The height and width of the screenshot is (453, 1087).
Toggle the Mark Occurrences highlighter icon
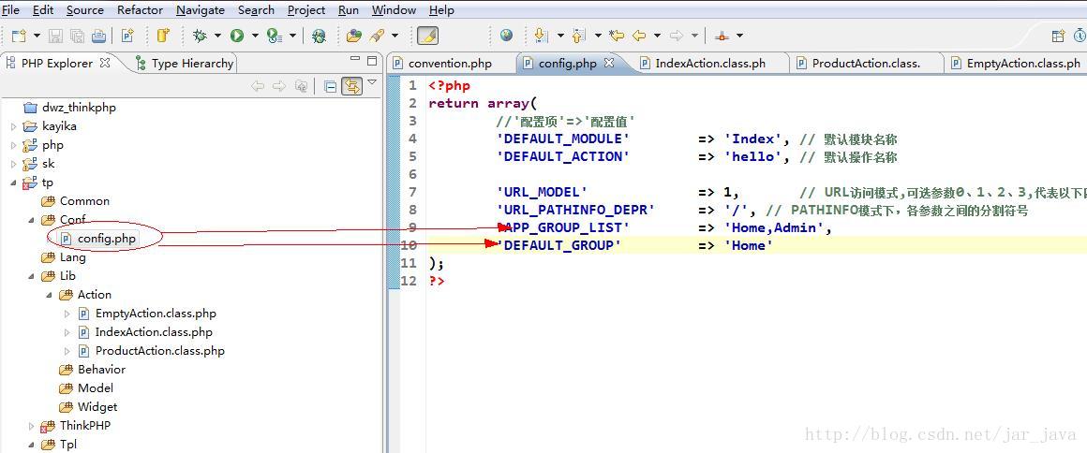[427, 36]
